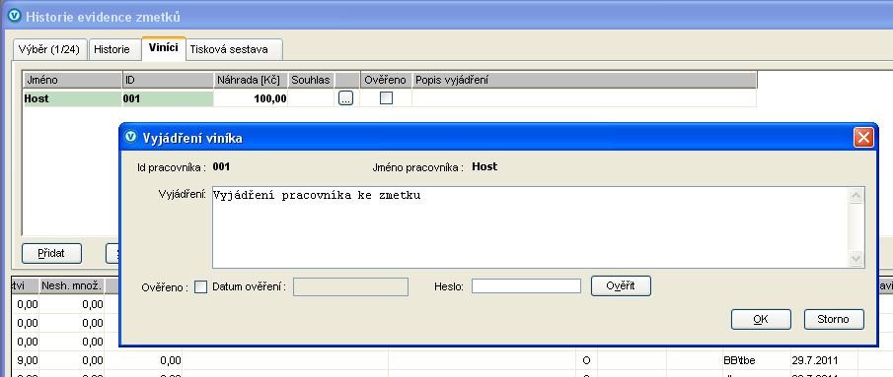Open the ellipsis button in Host row

pyautogui.click(x=345, y=98)
